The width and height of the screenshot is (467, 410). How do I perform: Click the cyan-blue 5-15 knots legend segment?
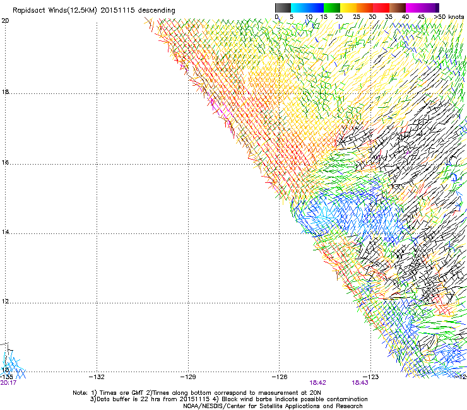click(307, 8)
